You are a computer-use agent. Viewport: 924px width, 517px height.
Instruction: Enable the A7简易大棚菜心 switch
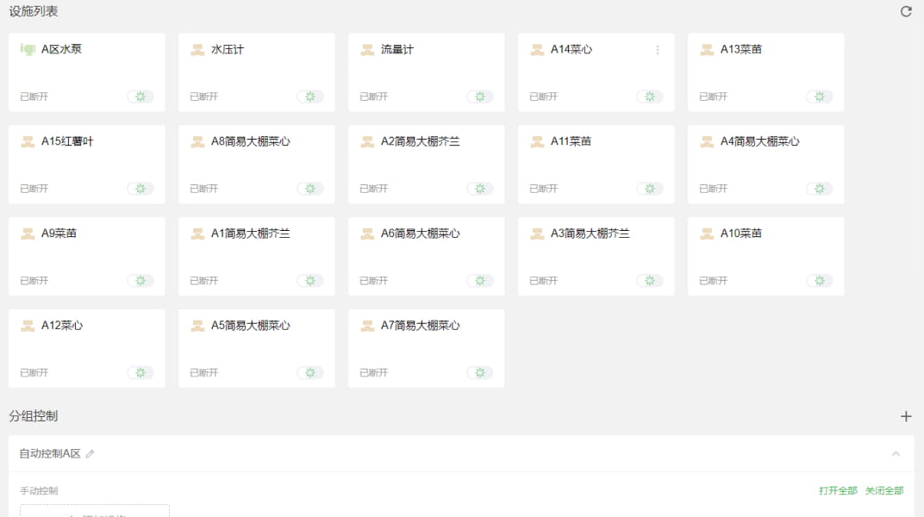[x=480, y=373]
